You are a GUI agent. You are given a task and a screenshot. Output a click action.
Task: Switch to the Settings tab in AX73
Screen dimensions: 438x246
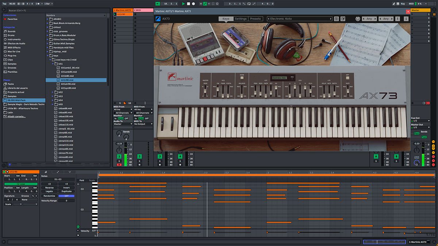241,19
